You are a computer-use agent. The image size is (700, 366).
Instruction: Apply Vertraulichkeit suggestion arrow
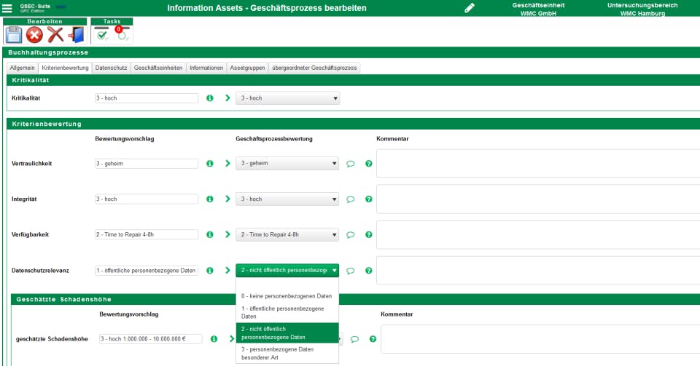click(227, 164)
